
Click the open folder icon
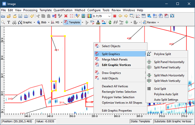pyautogui.click(x=9, y=16)
